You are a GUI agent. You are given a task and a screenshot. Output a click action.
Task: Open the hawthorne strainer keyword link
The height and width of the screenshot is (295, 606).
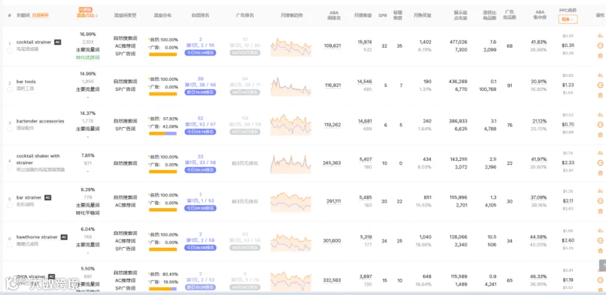click(37, 237)
